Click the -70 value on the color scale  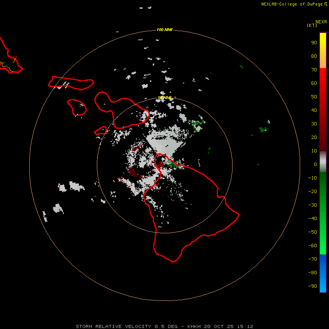point(313,259)
